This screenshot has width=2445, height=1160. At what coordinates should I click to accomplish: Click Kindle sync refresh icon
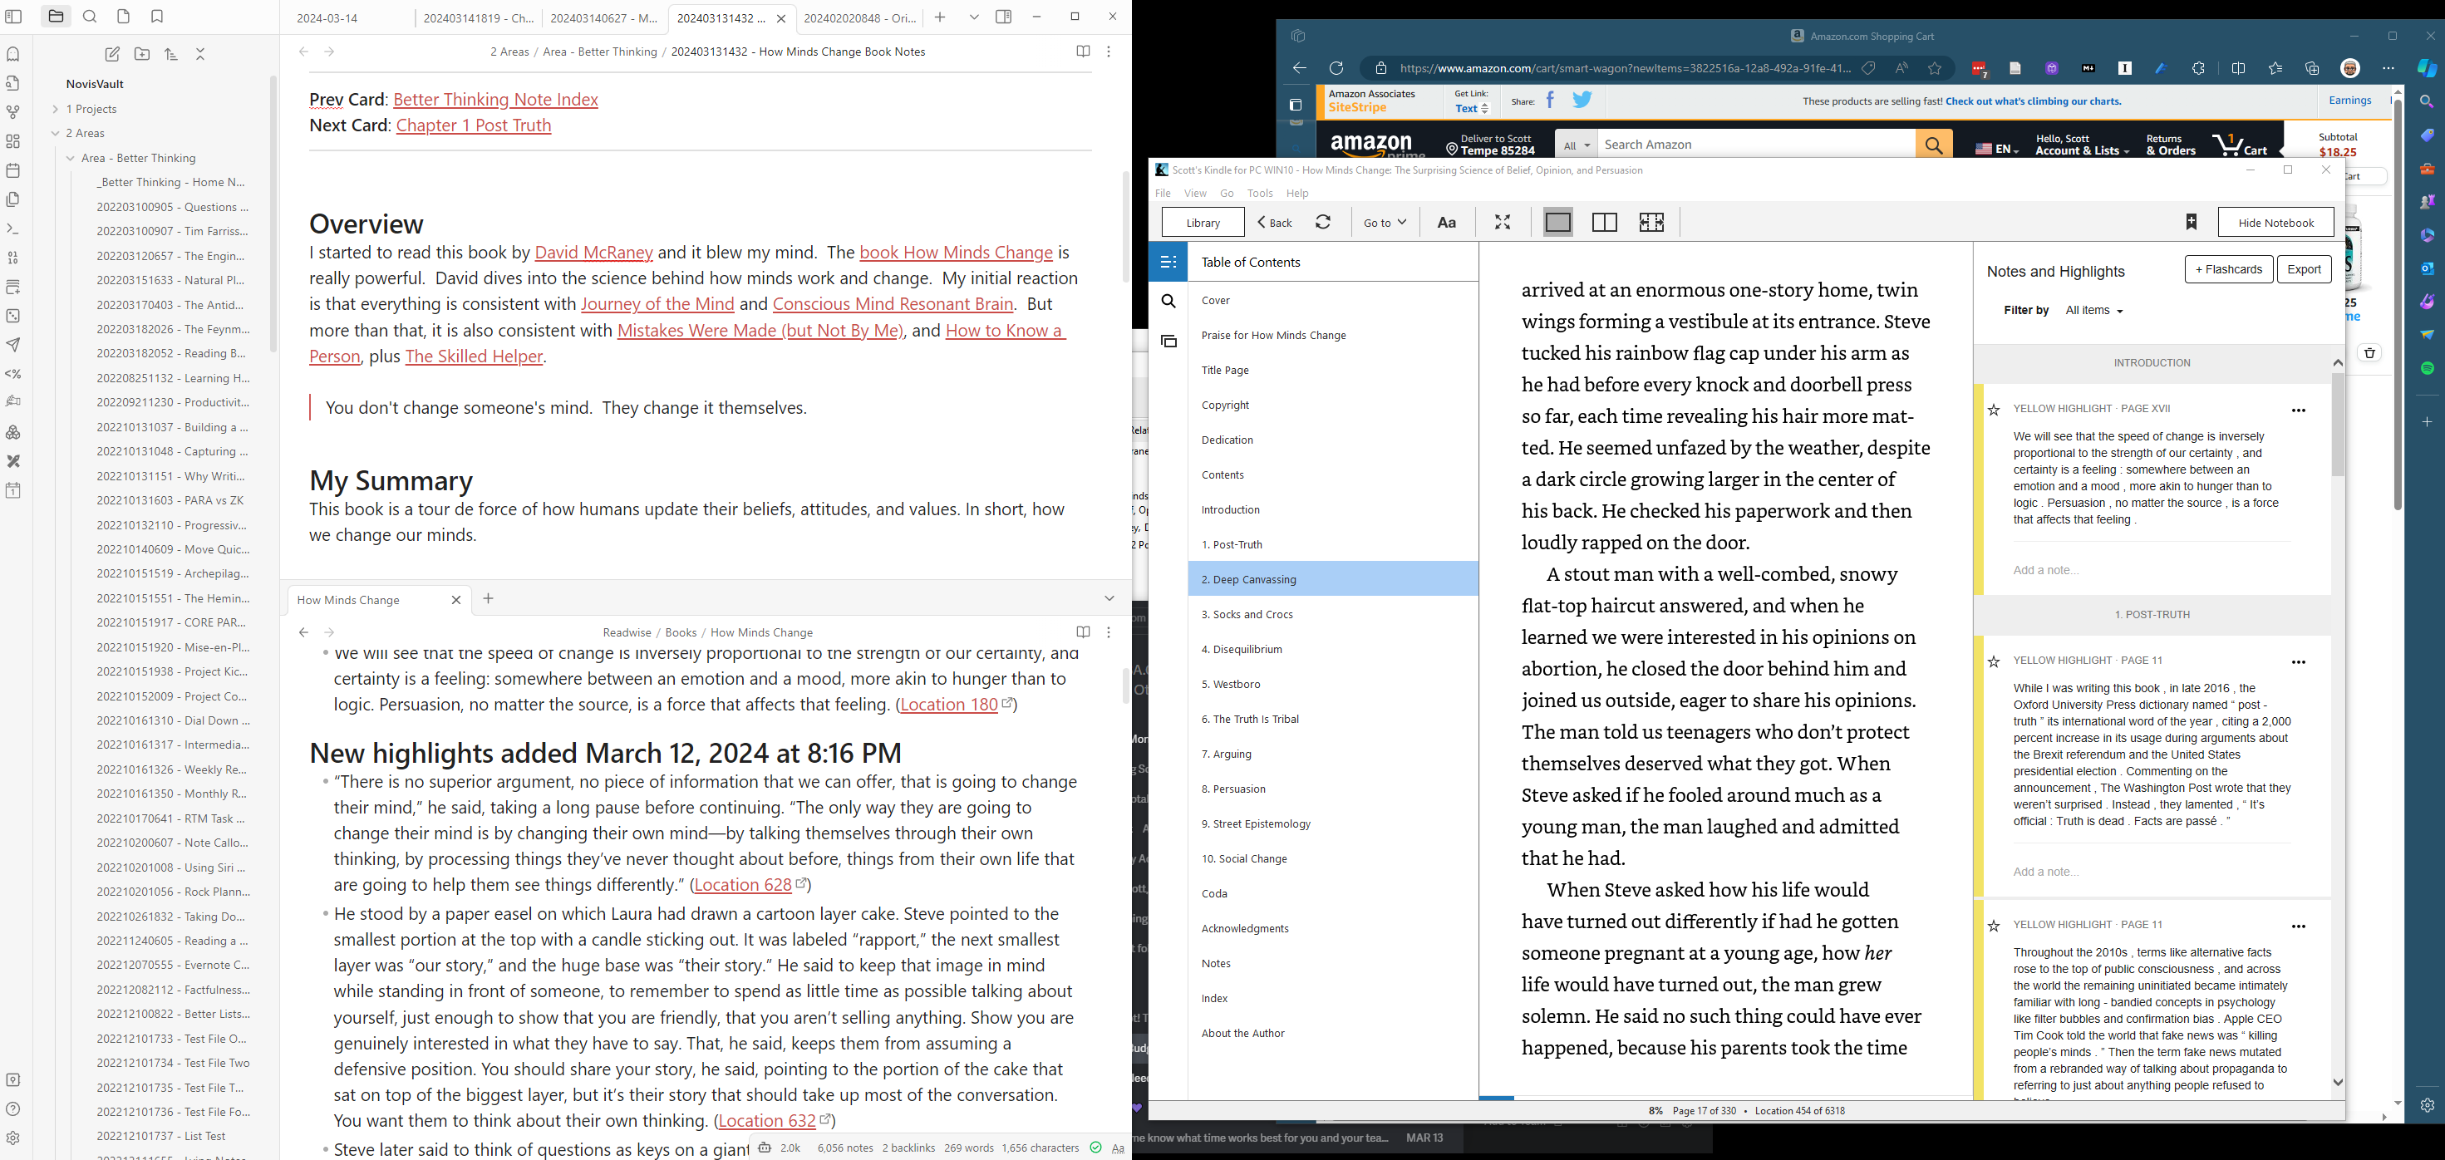1323,222
